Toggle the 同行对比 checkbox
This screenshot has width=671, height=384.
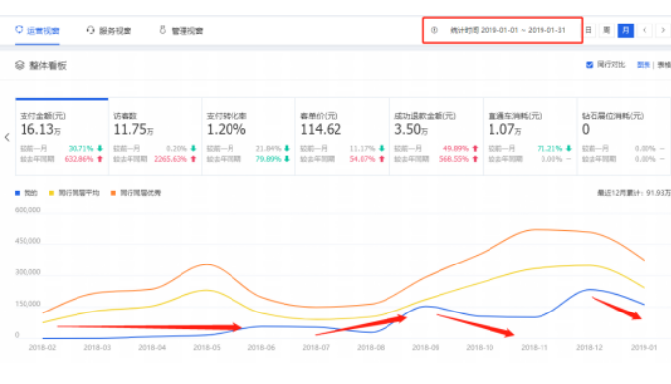(x=590, y=65)
